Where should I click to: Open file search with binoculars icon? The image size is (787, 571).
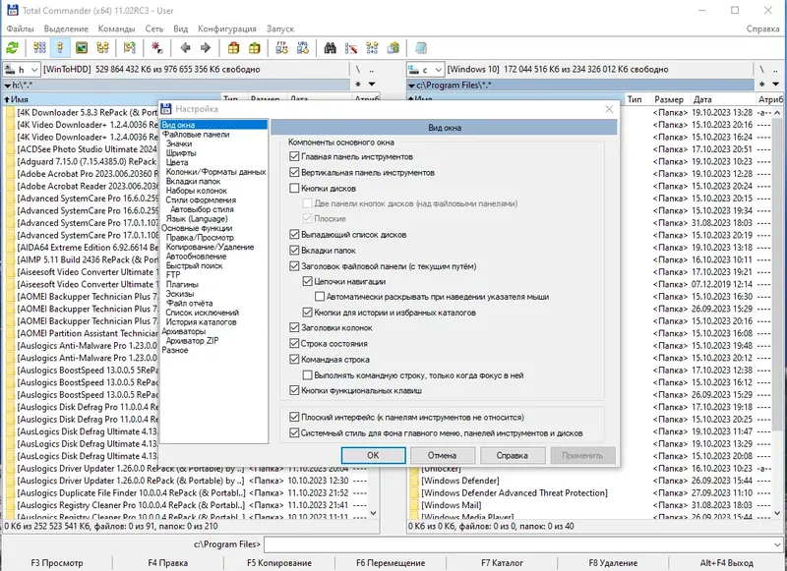(330, 48)
